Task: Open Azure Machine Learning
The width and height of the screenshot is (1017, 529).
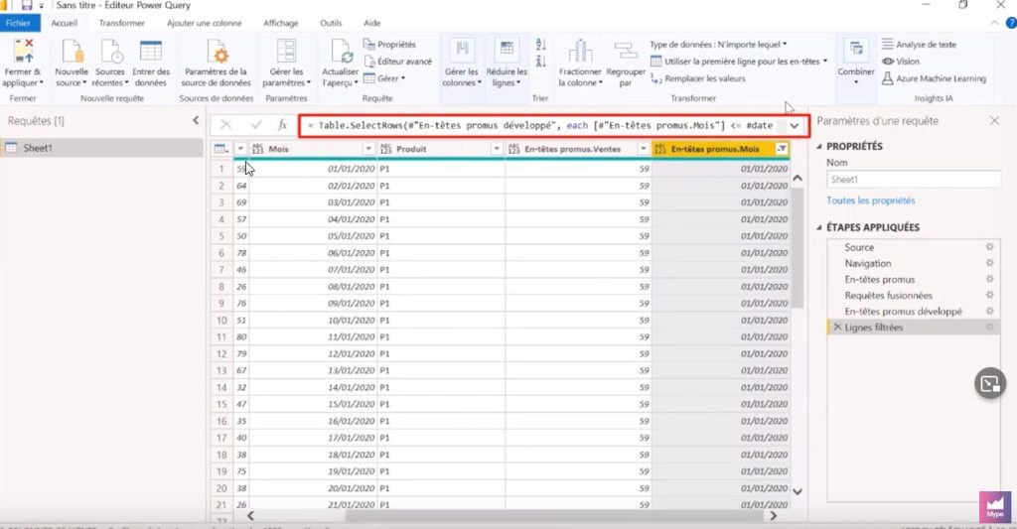Action: (934, 78)
